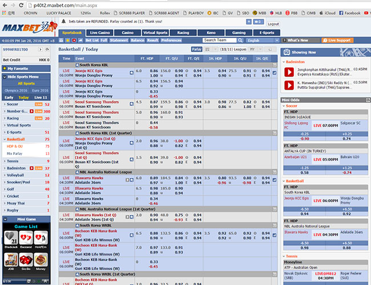The image size is (371, 285).
Task: Open the Euro 2016 shortcut
Action: [x=40, y=91]
